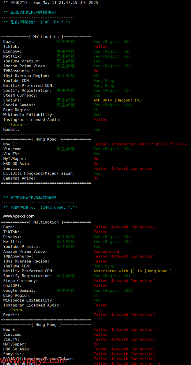
Task: Click Reddit result "Failed (Network Connection)"
Action: (125, 315)
